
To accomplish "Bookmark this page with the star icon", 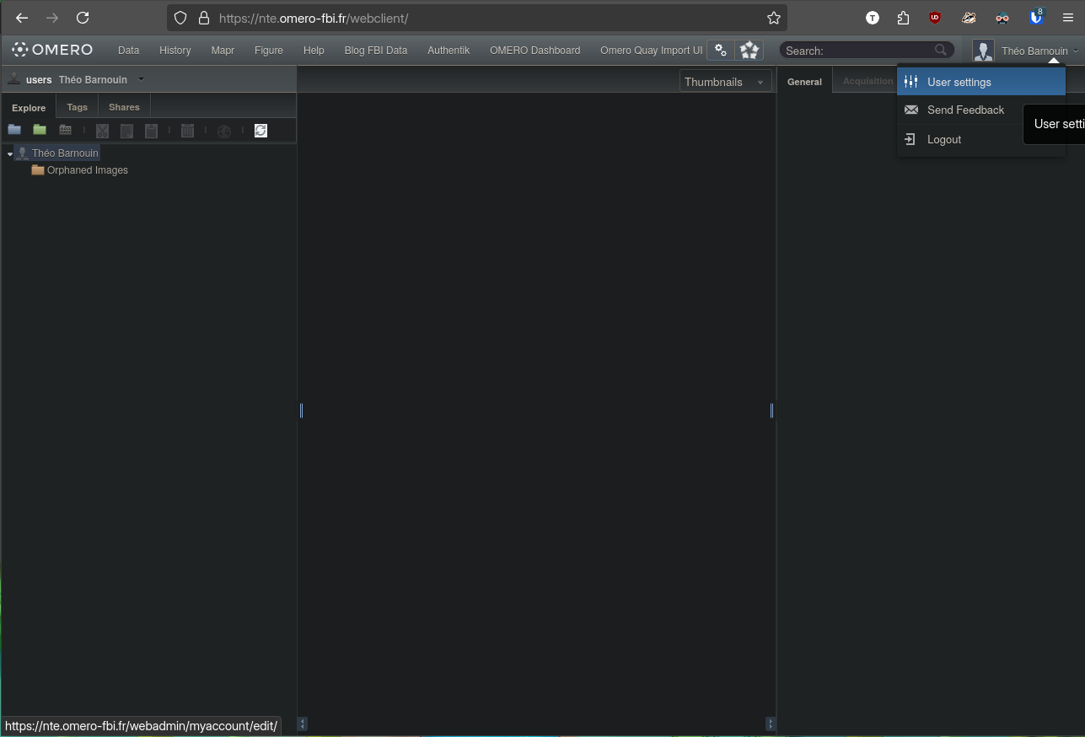I will tap(773, 18).
